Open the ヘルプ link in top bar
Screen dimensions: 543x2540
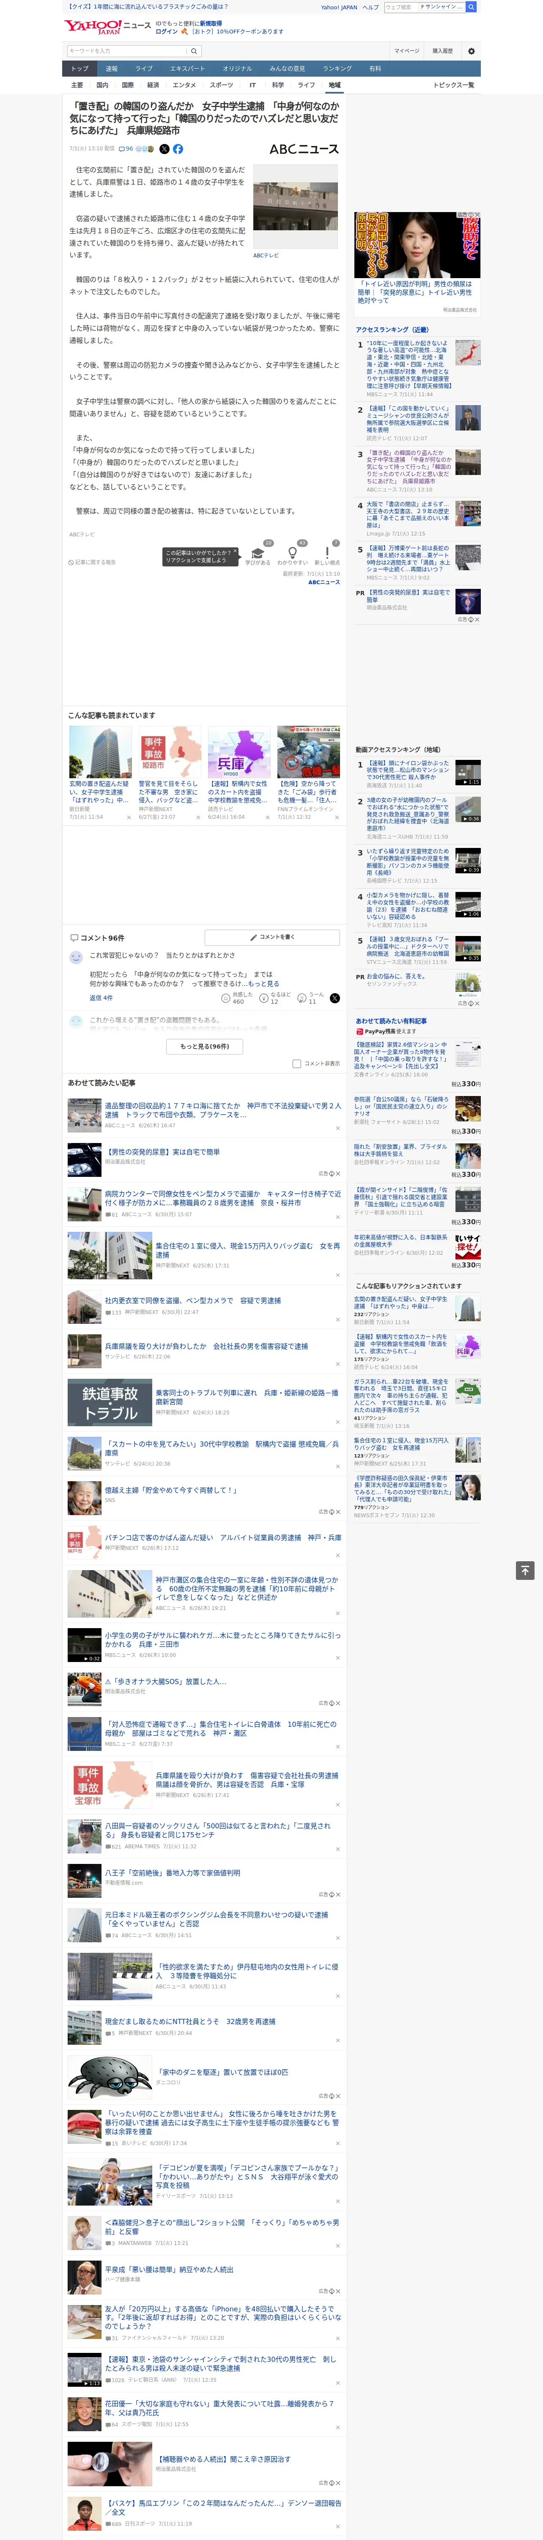pyautogui.click(x=370, y=7)
